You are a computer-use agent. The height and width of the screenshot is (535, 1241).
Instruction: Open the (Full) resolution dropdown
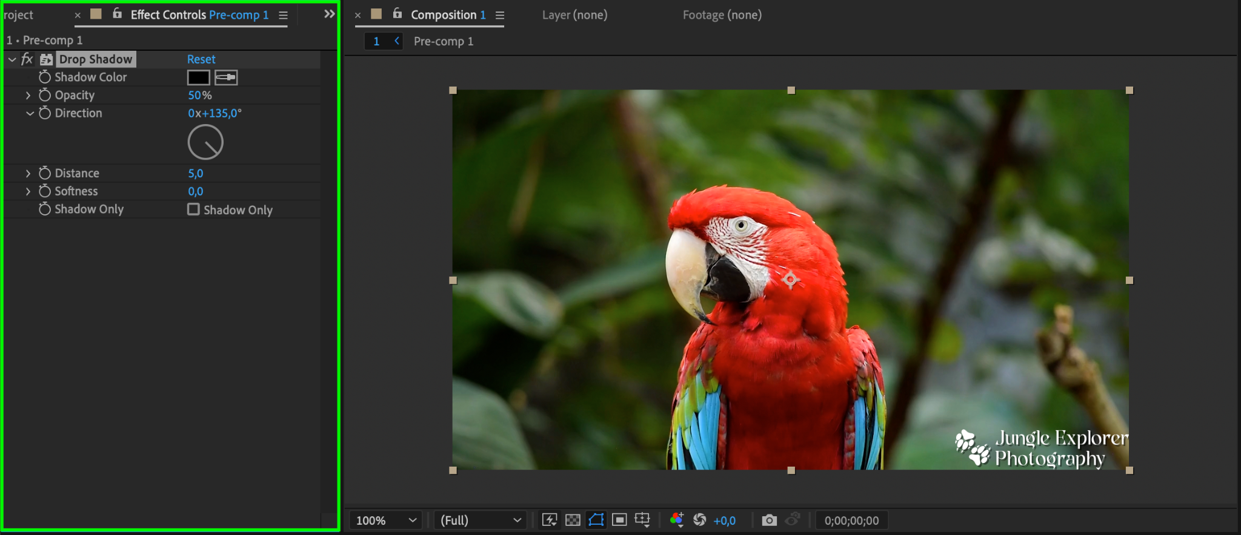coord(480,520)
